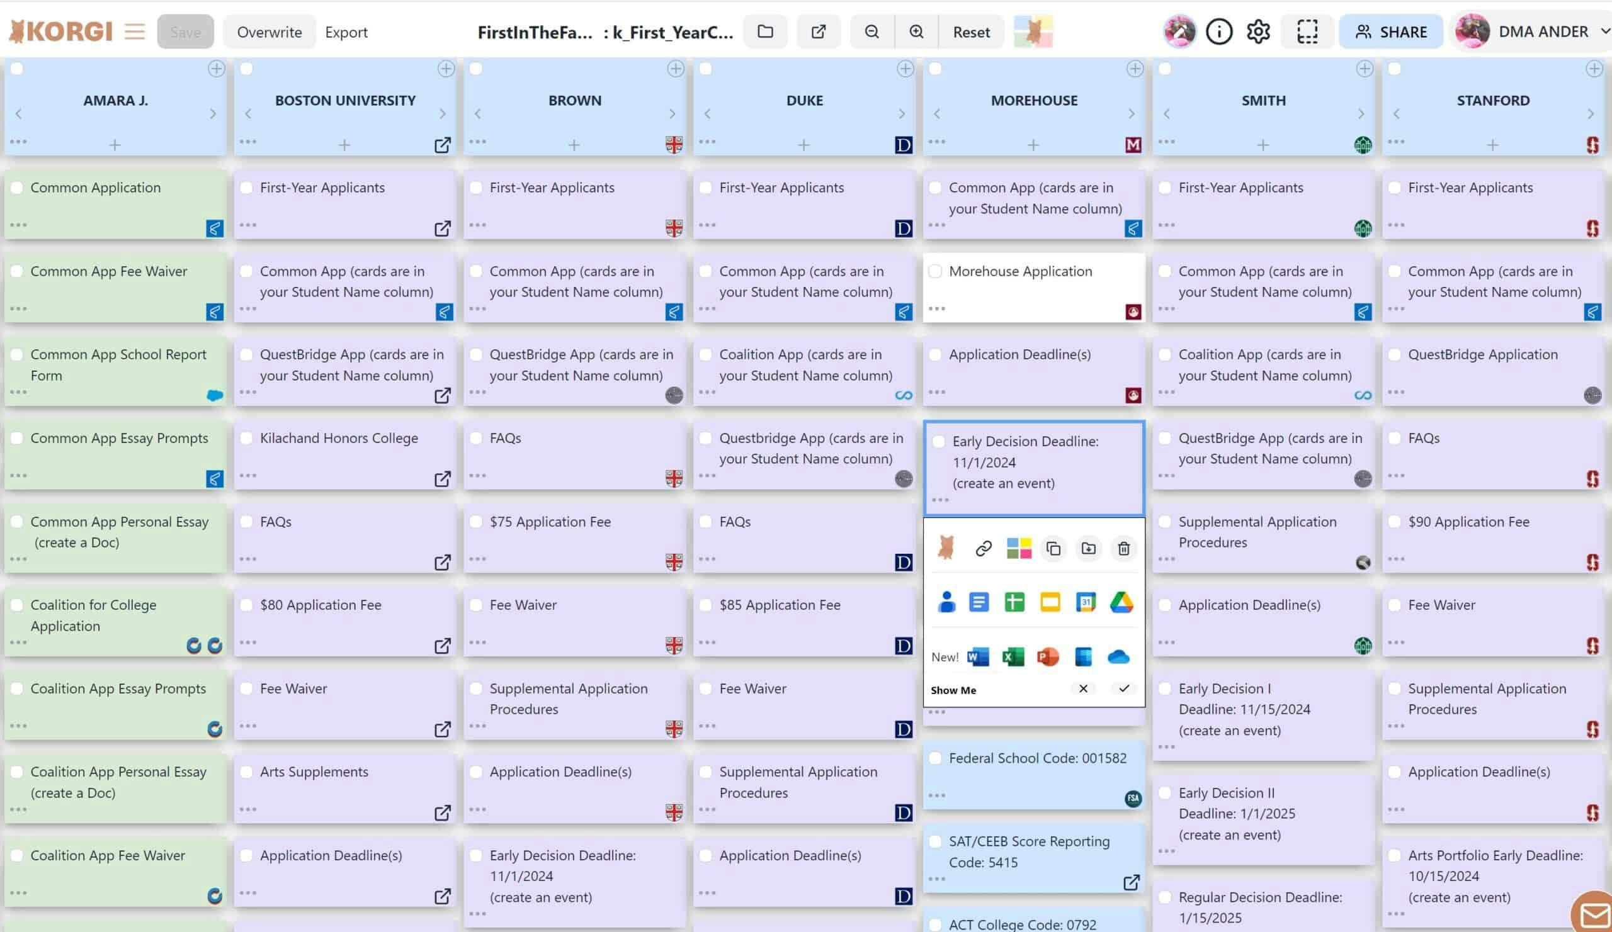Toggle checkbox for Federal School Code card
Viewport: 1612px width, 932px height.
click(x=938, y=758)
